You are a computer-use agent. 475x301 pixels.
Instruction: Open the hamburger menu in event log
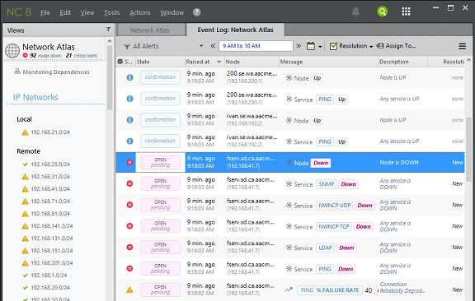pyautogui.click(x=462, y=46)
